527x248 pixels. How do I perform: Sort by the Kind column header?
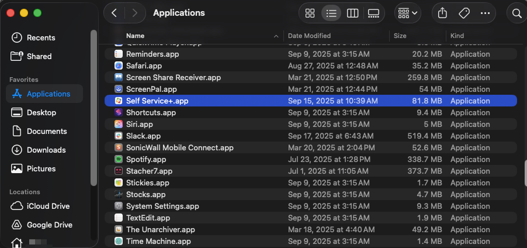[457, 36]
